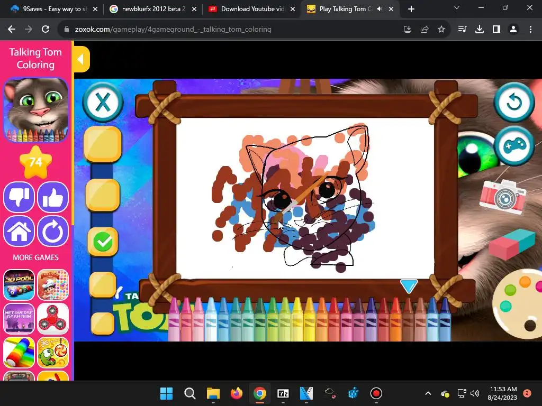Take a snapshot with the camera icon
This screenshot has height=406, width=542.
click(x=503, y=197)
